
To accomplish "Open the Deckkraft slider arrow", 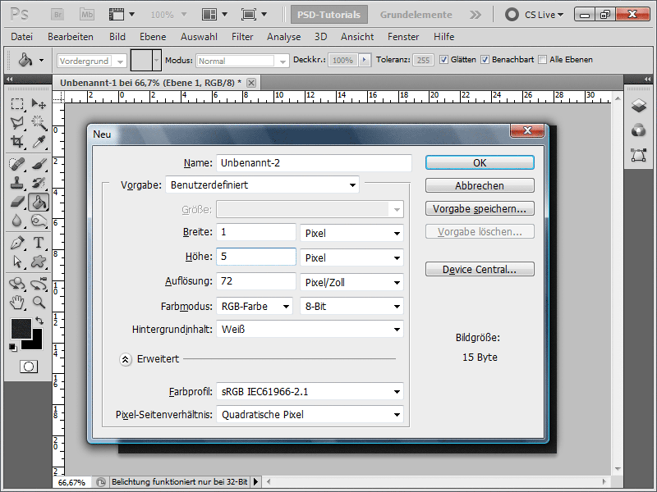I will [365, 60].
